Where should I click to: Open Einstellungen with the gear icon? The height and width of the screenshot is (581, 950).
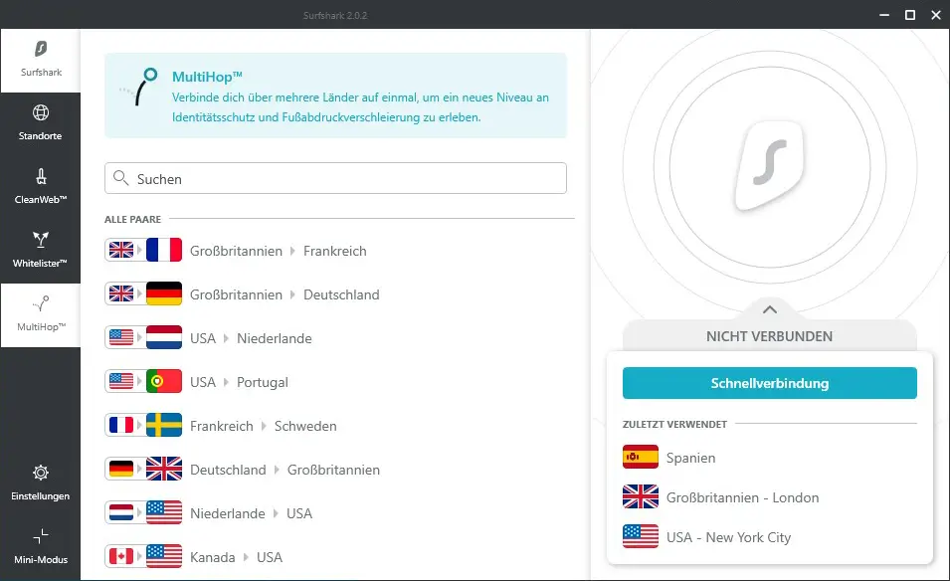pos(41,484)
